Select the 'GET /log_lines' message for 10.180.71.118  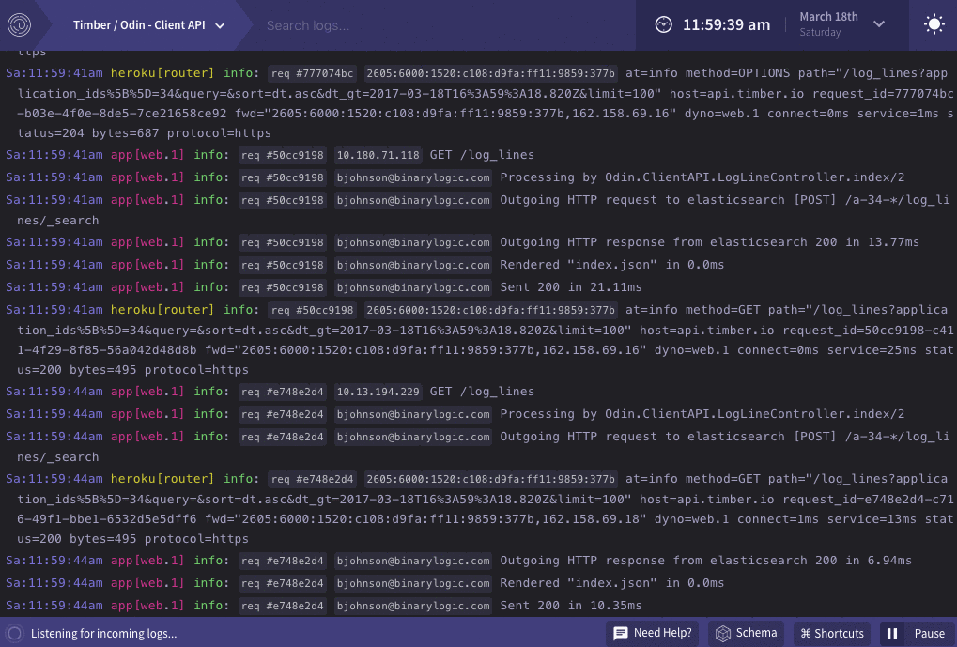[482, 155]
